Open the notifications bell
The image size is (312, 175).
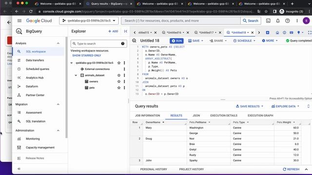click(278, 20)
